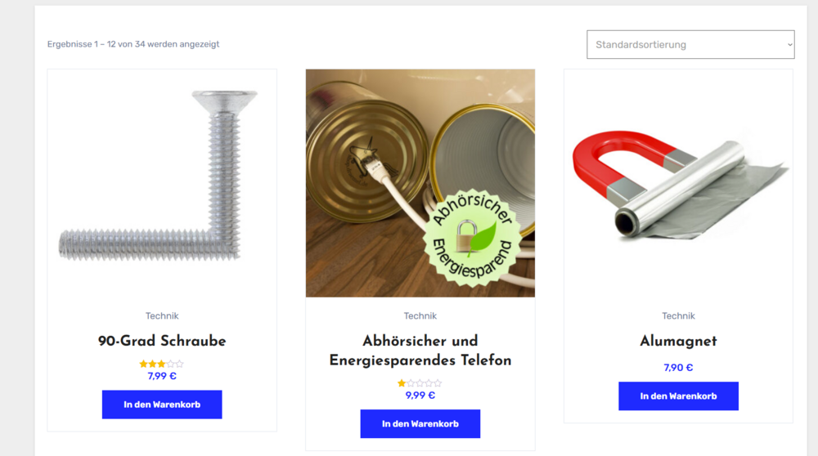
Task: Click Technik category above 90-Grad Schraube
Action: click(x=162, y=315)
